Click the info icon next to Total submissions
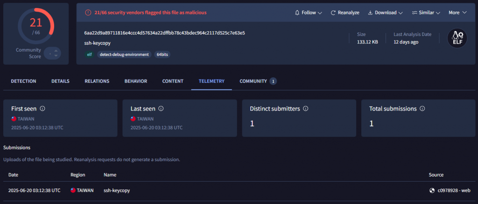The image size is (478, 204). click(x=422, y=109)
